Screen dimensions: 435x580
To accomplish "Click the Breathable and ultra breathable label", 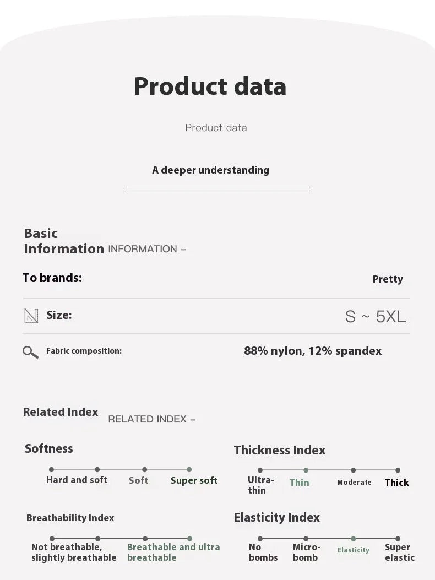I will 173,552.
